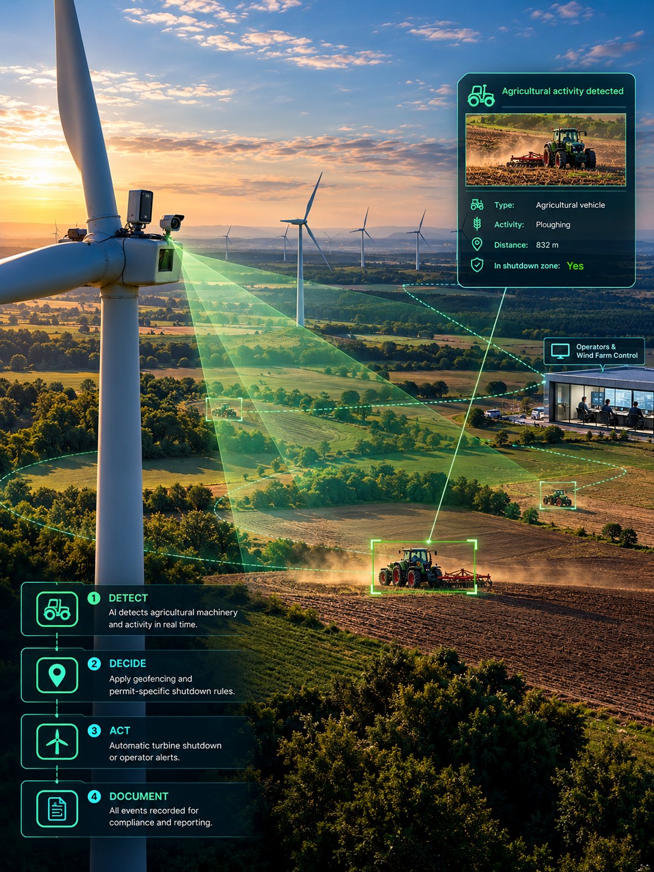Select the wind turbine icon of the ACT step
The width and height of the screenshot is (654, 872).
point(57,741)
